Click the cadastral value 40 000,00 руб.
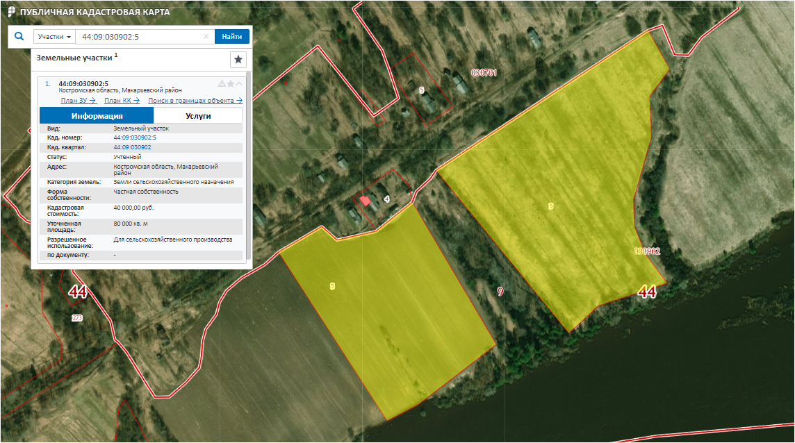This screenshot has width=795, height=443. tap(133, 208)
